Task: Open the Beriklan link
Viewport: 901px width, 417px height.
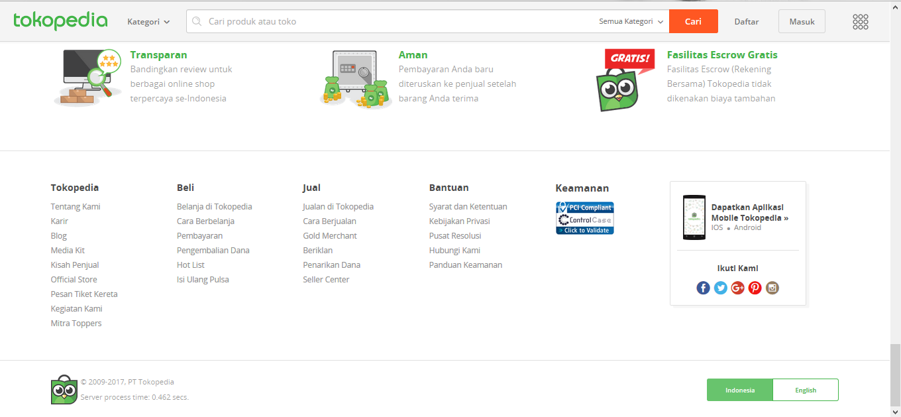Action: (x=318, y=250)
